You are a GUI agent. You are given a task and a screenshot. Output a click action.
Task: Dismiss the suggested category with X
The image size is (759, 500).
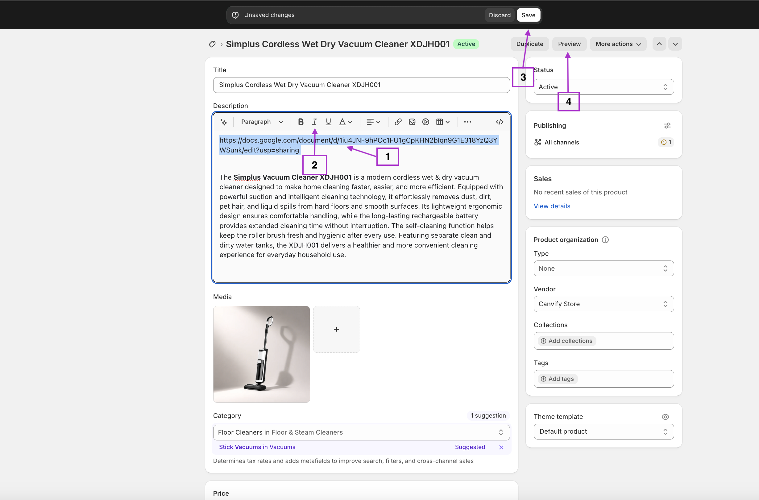click(501, 447)
